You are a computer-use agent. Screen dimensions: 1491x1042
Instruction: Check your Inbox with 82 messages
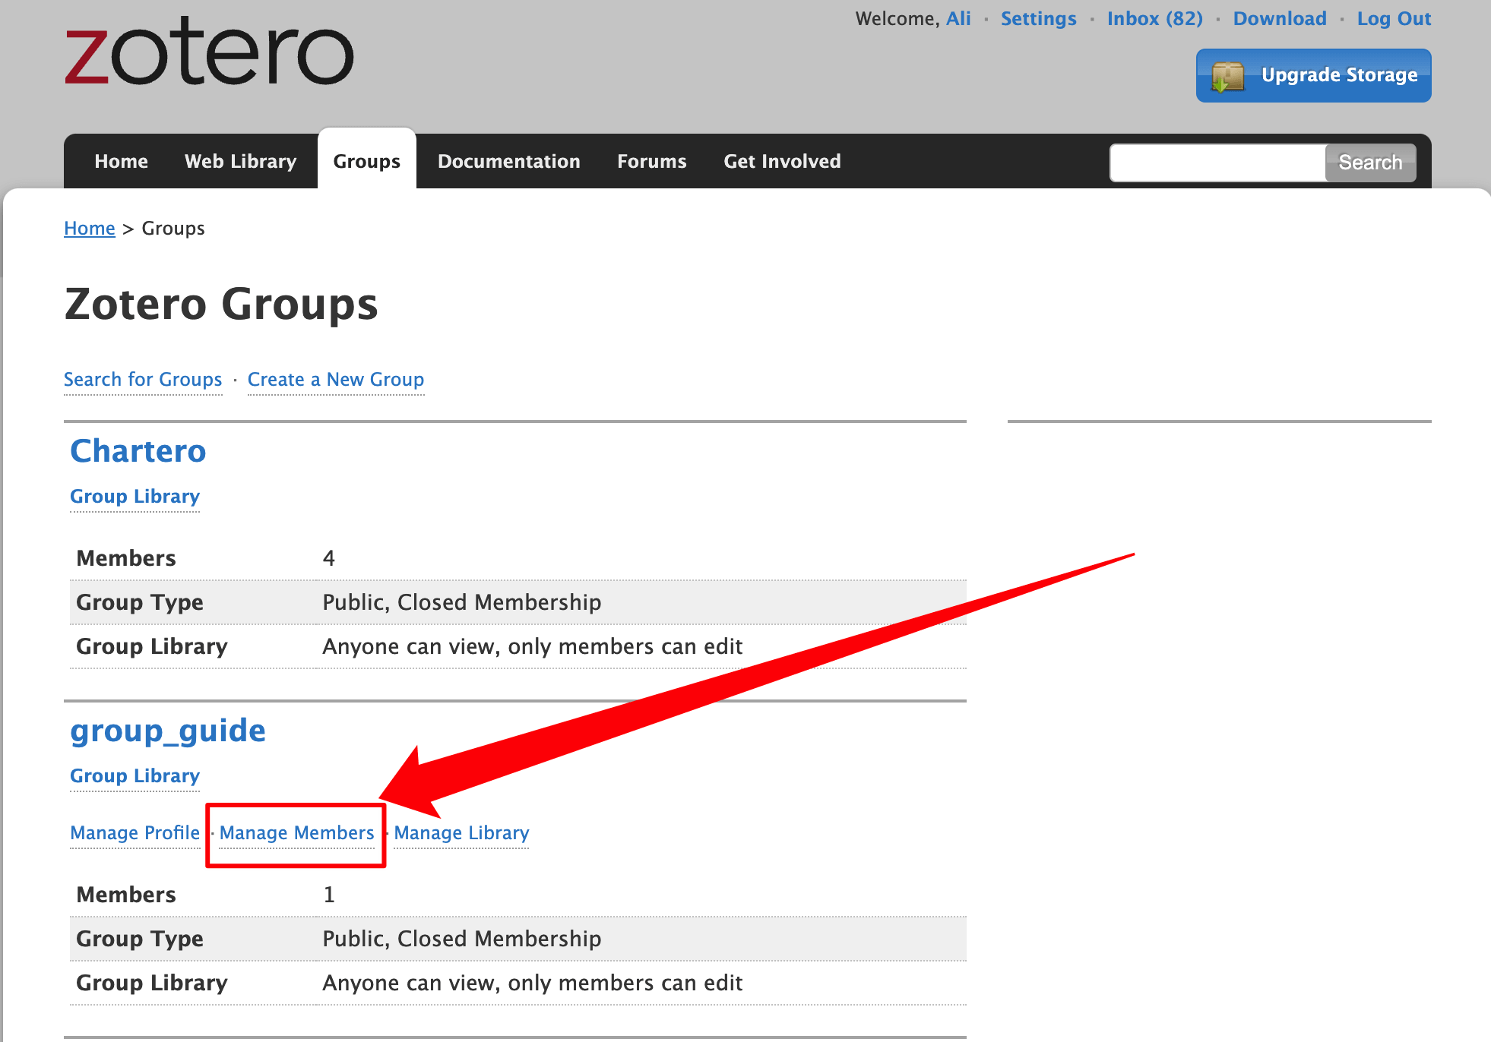(x=1154, y=18)
